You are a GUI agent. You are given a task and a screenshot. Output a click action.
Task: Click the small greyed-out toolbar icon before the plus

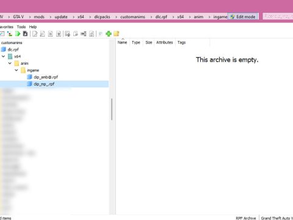tap(100, 34)
